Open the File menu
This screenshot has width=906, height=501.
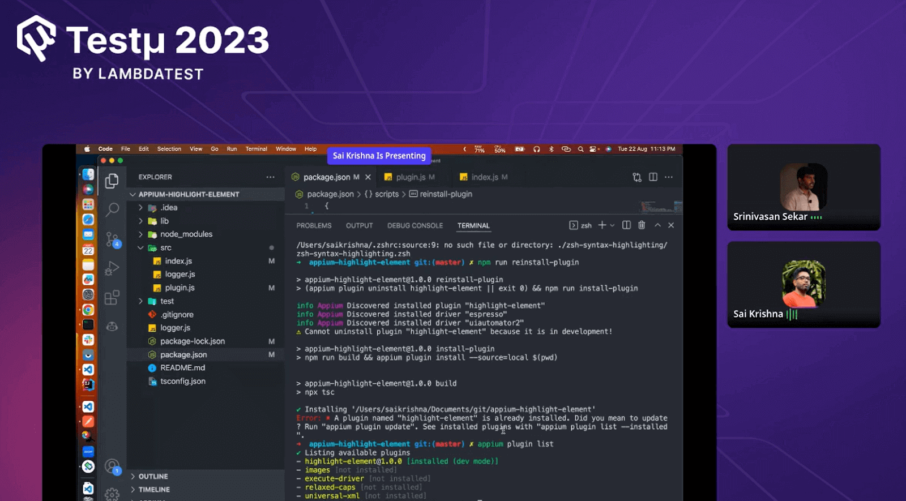tap(126, 149)
